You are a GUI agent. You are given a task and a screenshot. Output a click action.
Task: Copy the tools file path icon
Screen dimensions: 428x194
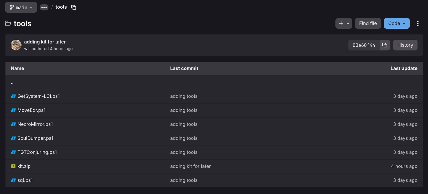click(74, 7)
